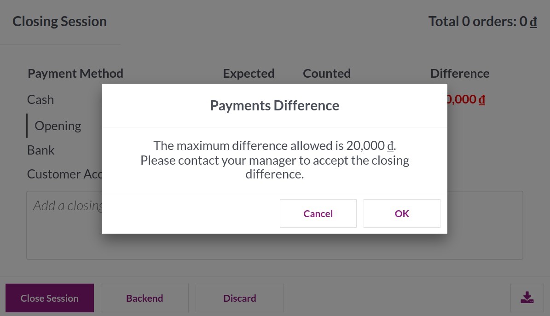Select the Bank payment method row
This screenshot has width=550, height=316.
41,149
